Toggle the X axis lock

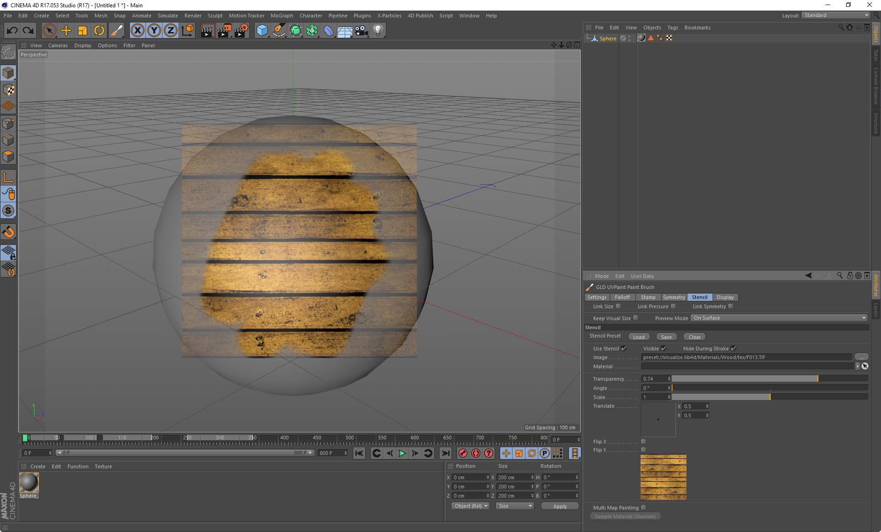(x=137, y=30)
